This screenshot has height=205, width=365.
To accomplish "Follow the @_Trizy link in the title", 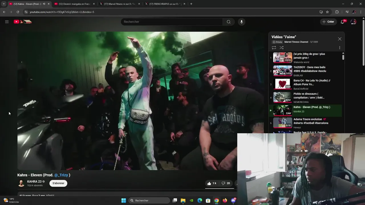I will pos(61,175).
